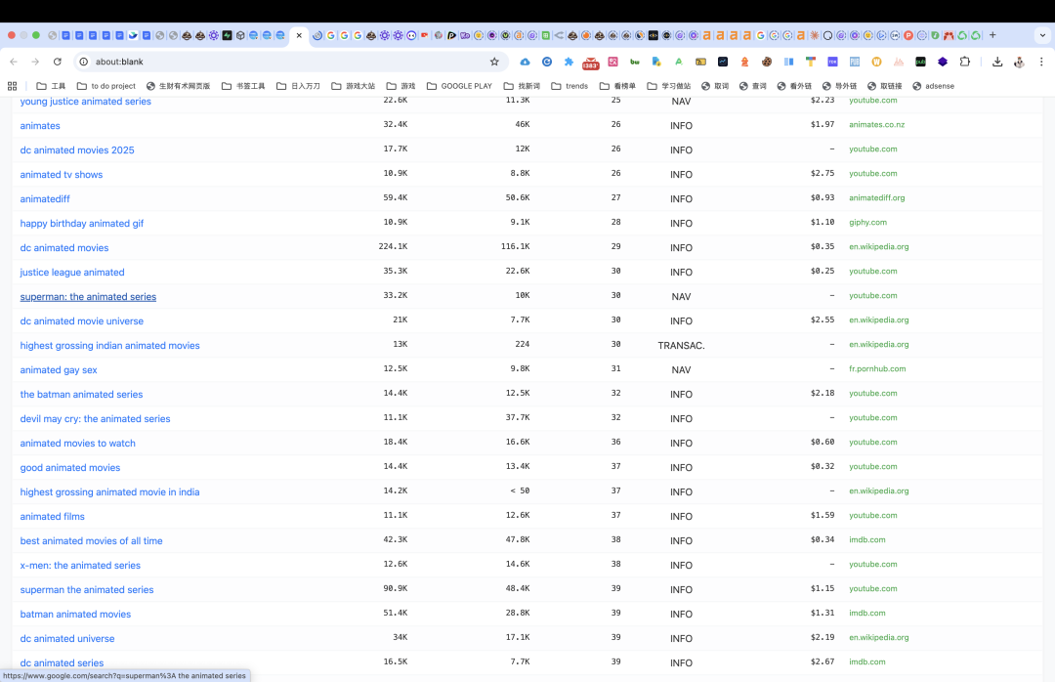The image size is (1055, 682).
Task: Open the blue cloud download extension
Action: (x=525, y=62)
